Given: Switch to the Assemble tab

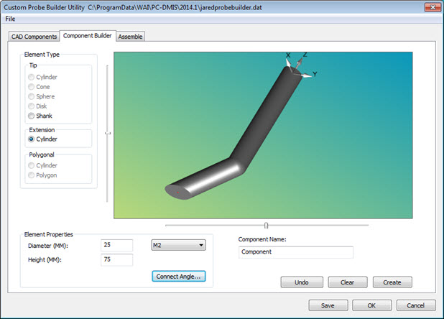Looking at the screenshot, I should tap(131, 36).
